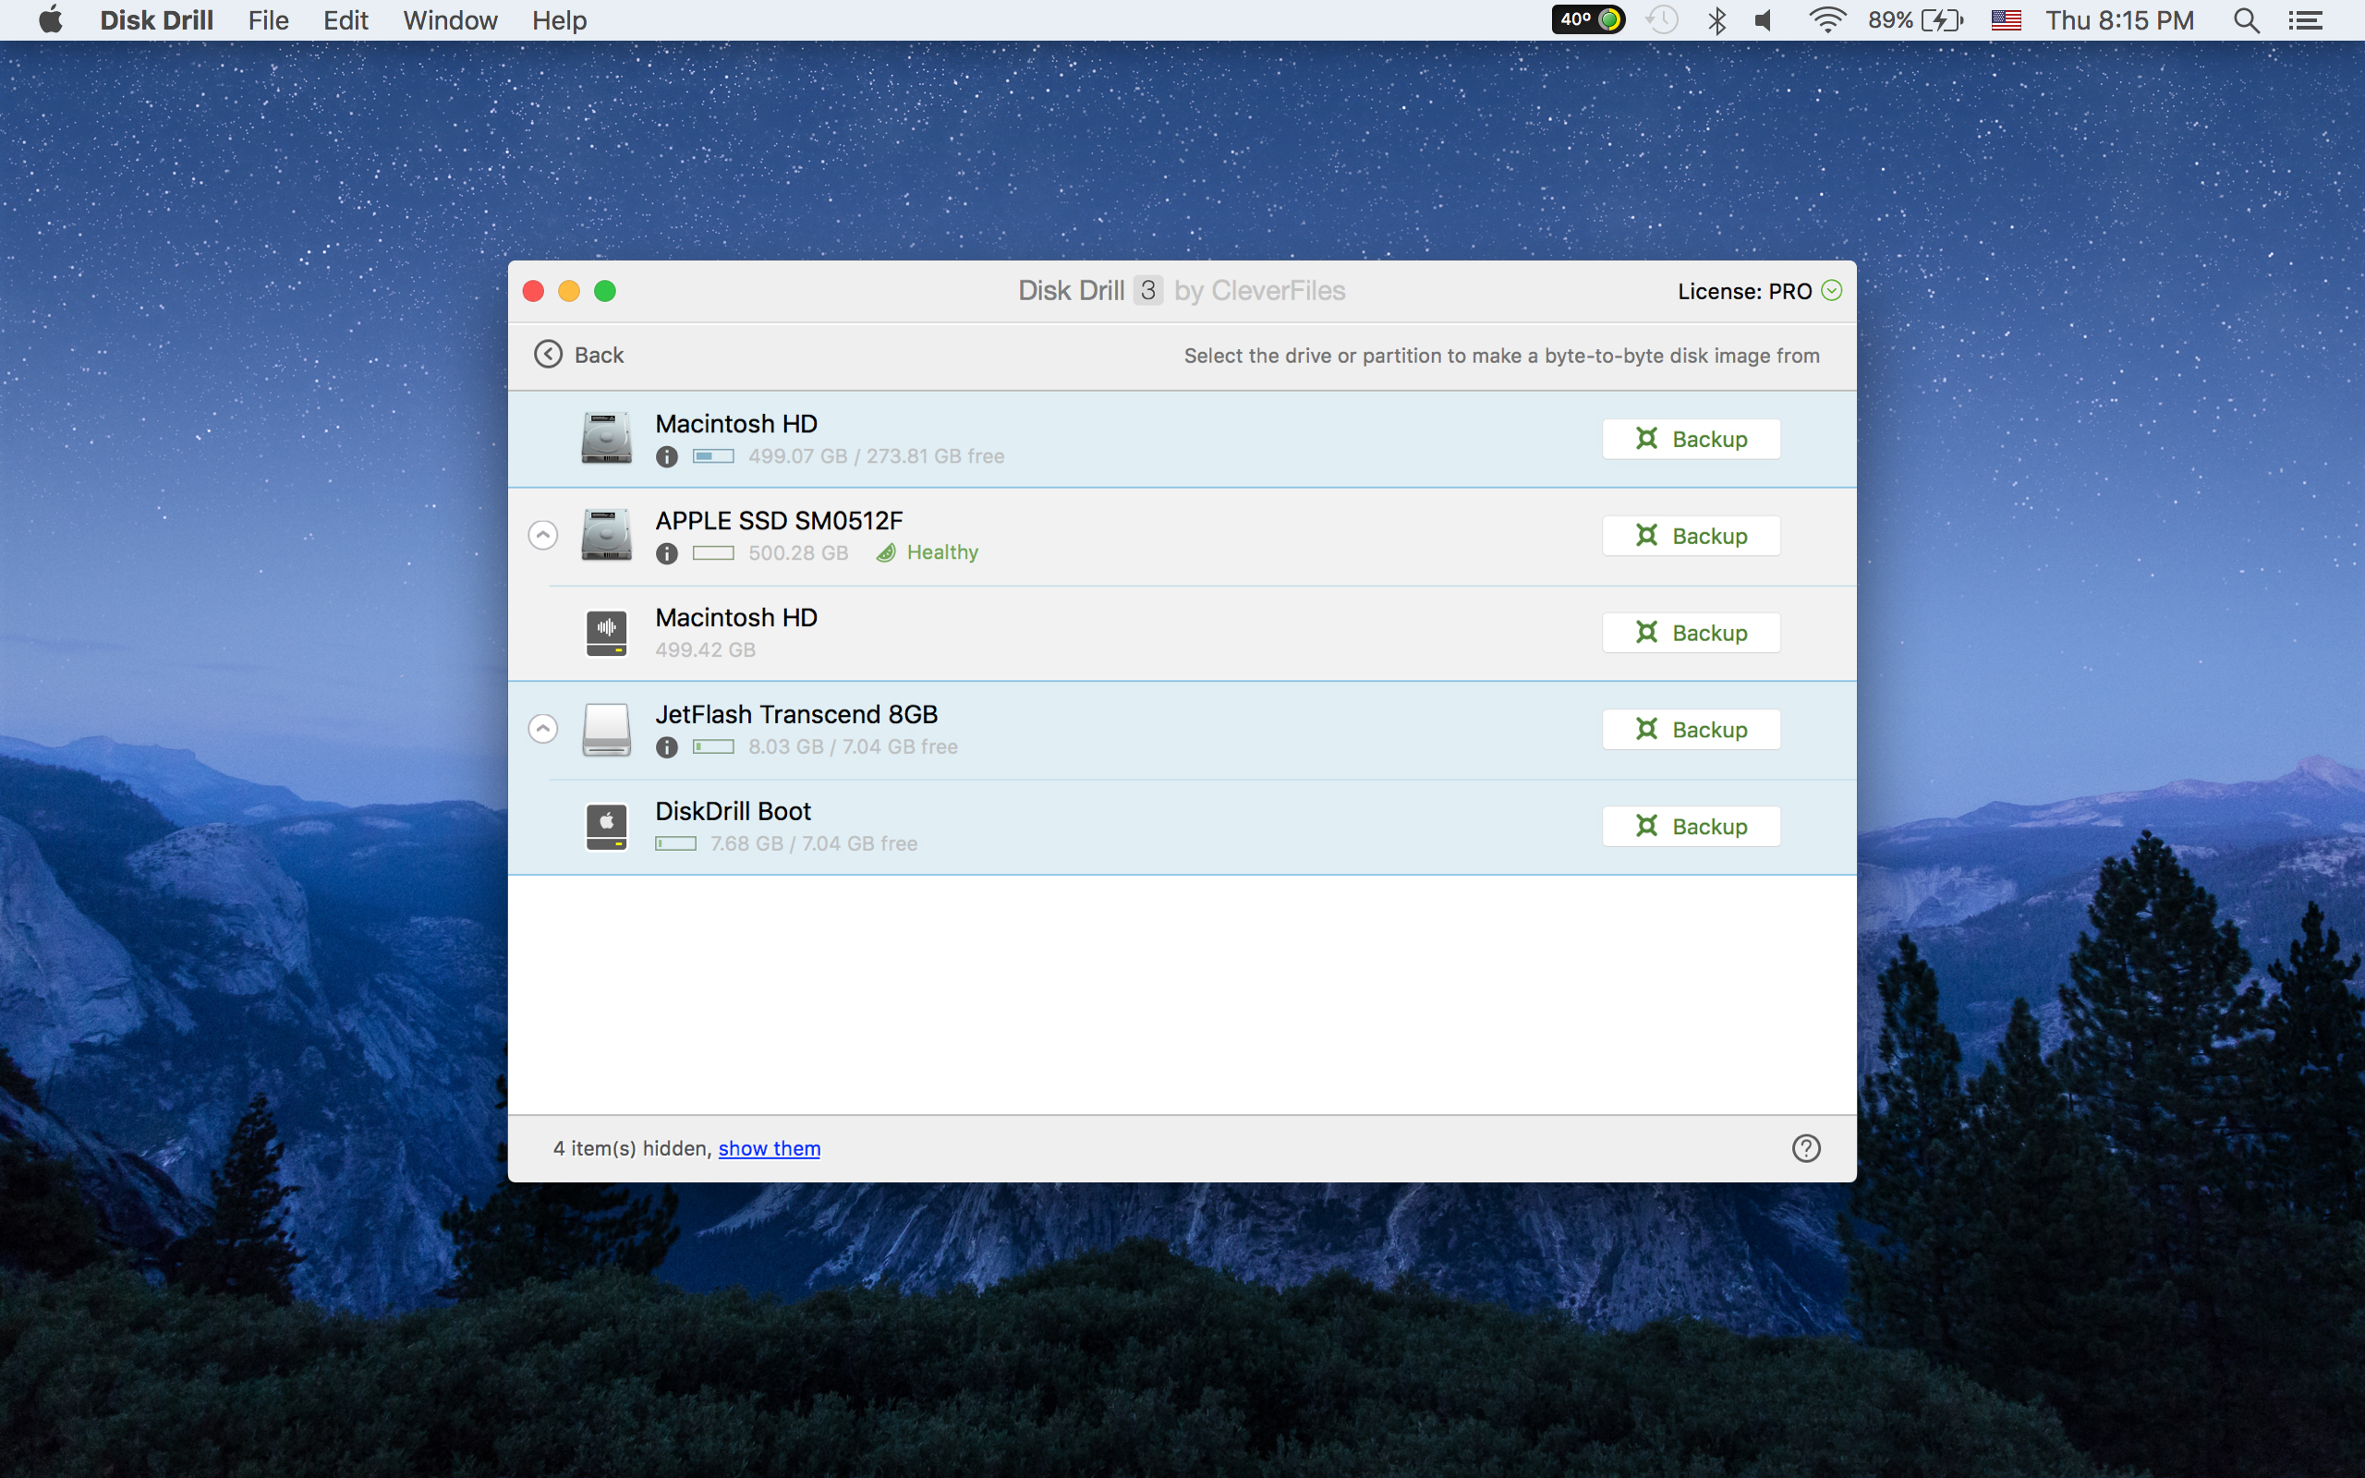Click the PRO license verification checkmark icon
Viewport: 2365px width, 1478px height.
pyautogui.click(x=1830, y=289)
